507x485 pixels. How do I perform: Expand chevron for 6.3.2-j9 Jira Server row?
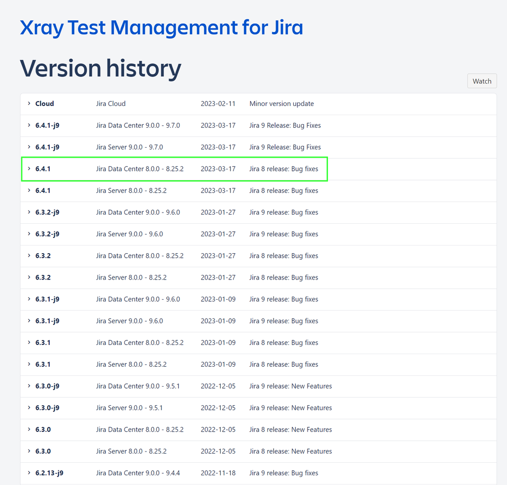[29, 233]
